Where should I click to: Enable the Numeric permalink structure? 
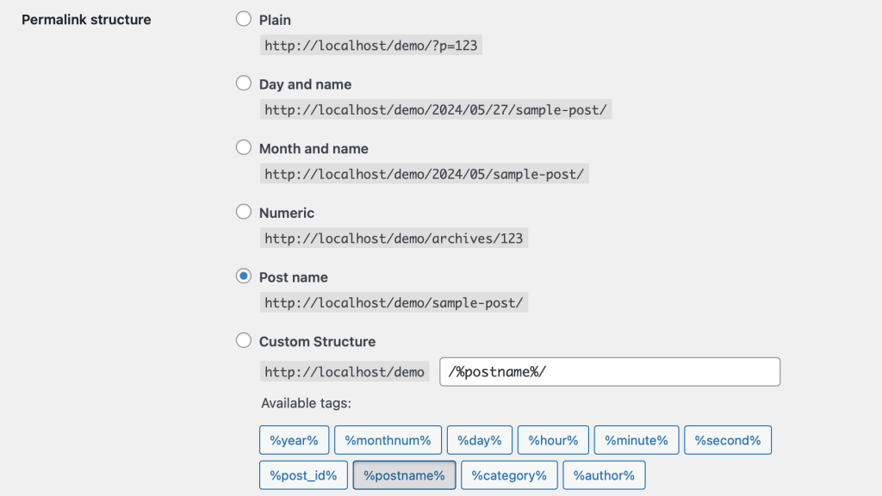coord(243,212)
